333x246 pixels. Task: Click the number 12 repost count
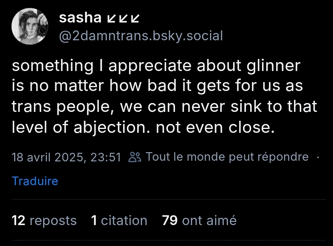pyautogui.click(x=18, y=221)
